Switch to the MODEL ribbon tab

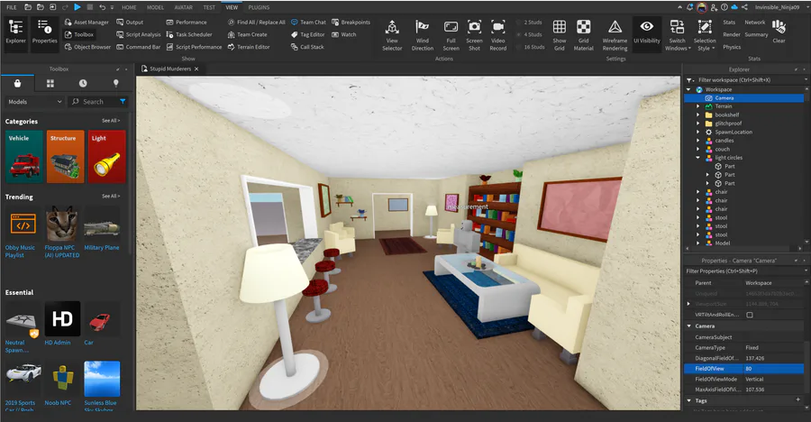coord(155,7)
